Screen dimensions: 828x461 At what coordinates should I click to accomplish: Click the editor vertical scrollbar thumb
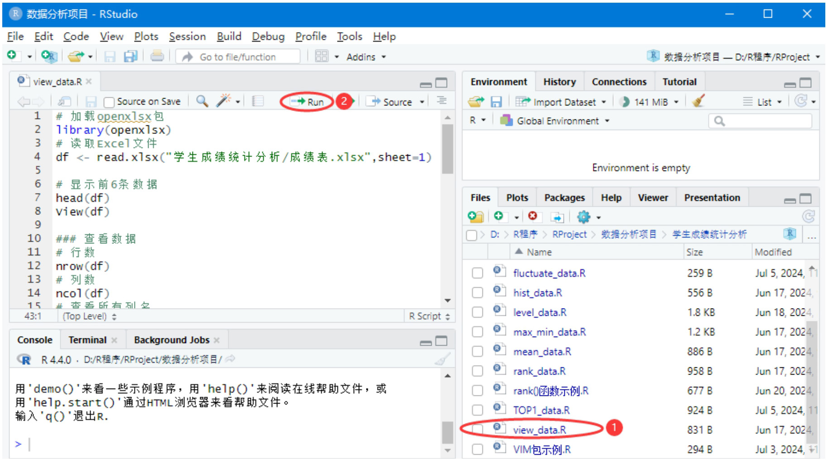pos(448,149)
